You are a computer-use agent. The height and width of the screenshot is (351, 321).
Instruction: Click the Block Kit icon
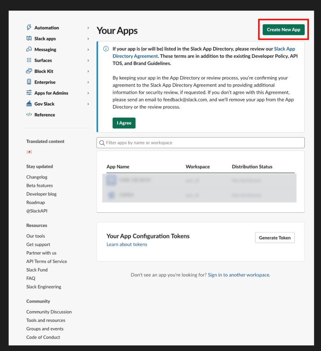tap(29, 71)
